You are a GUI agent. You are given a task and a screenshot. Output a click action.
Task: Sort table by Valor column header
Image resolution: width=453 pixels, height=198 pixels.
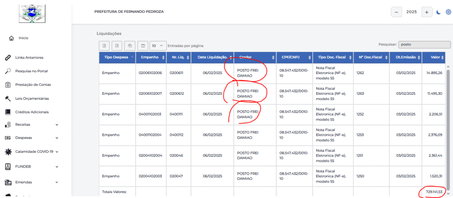pyautogui.click(x=434, y=57)
